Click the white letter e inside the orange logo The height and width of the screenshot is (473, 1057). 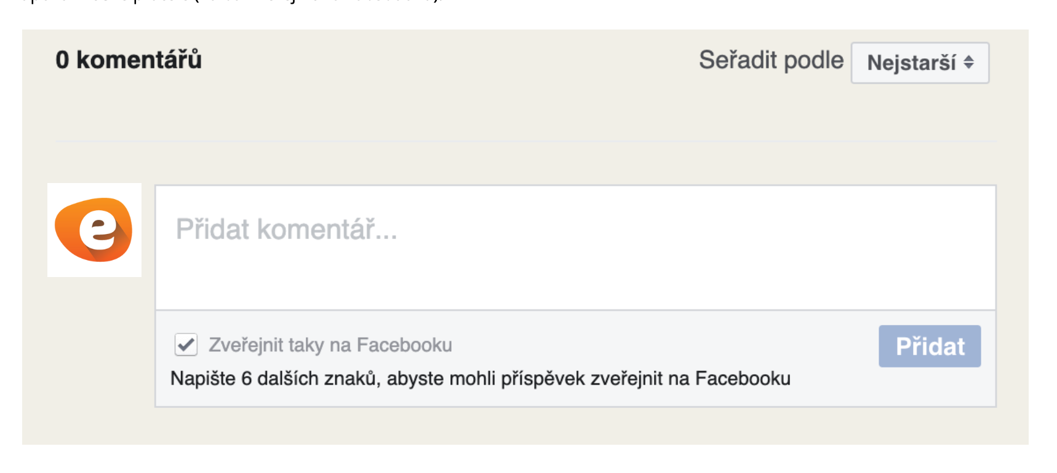[x=97, y=230]
